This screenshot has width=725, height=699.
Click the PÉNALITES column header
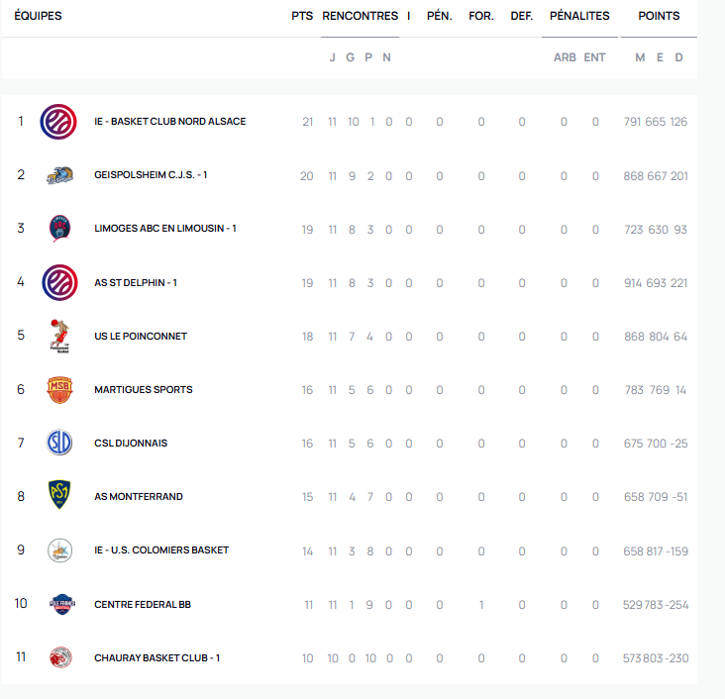[579, 16]
